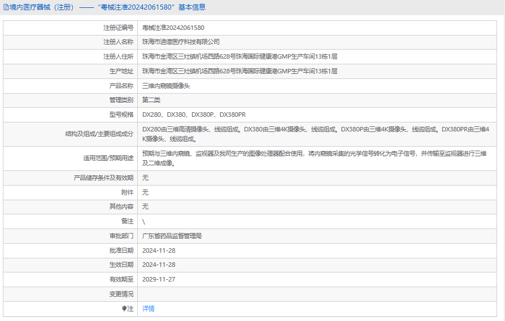Click the 附件 row label
Viewport: 505px width, 321px height.
pos(127,192)
